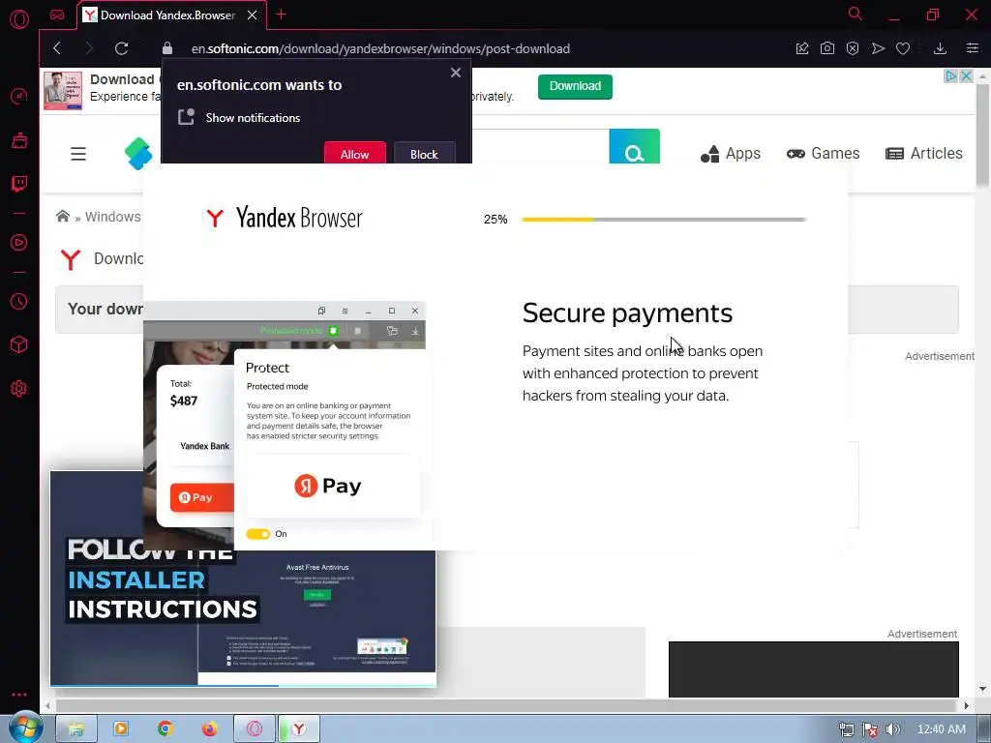
Task: Reload the current page
Action: [x=121, y=48]
